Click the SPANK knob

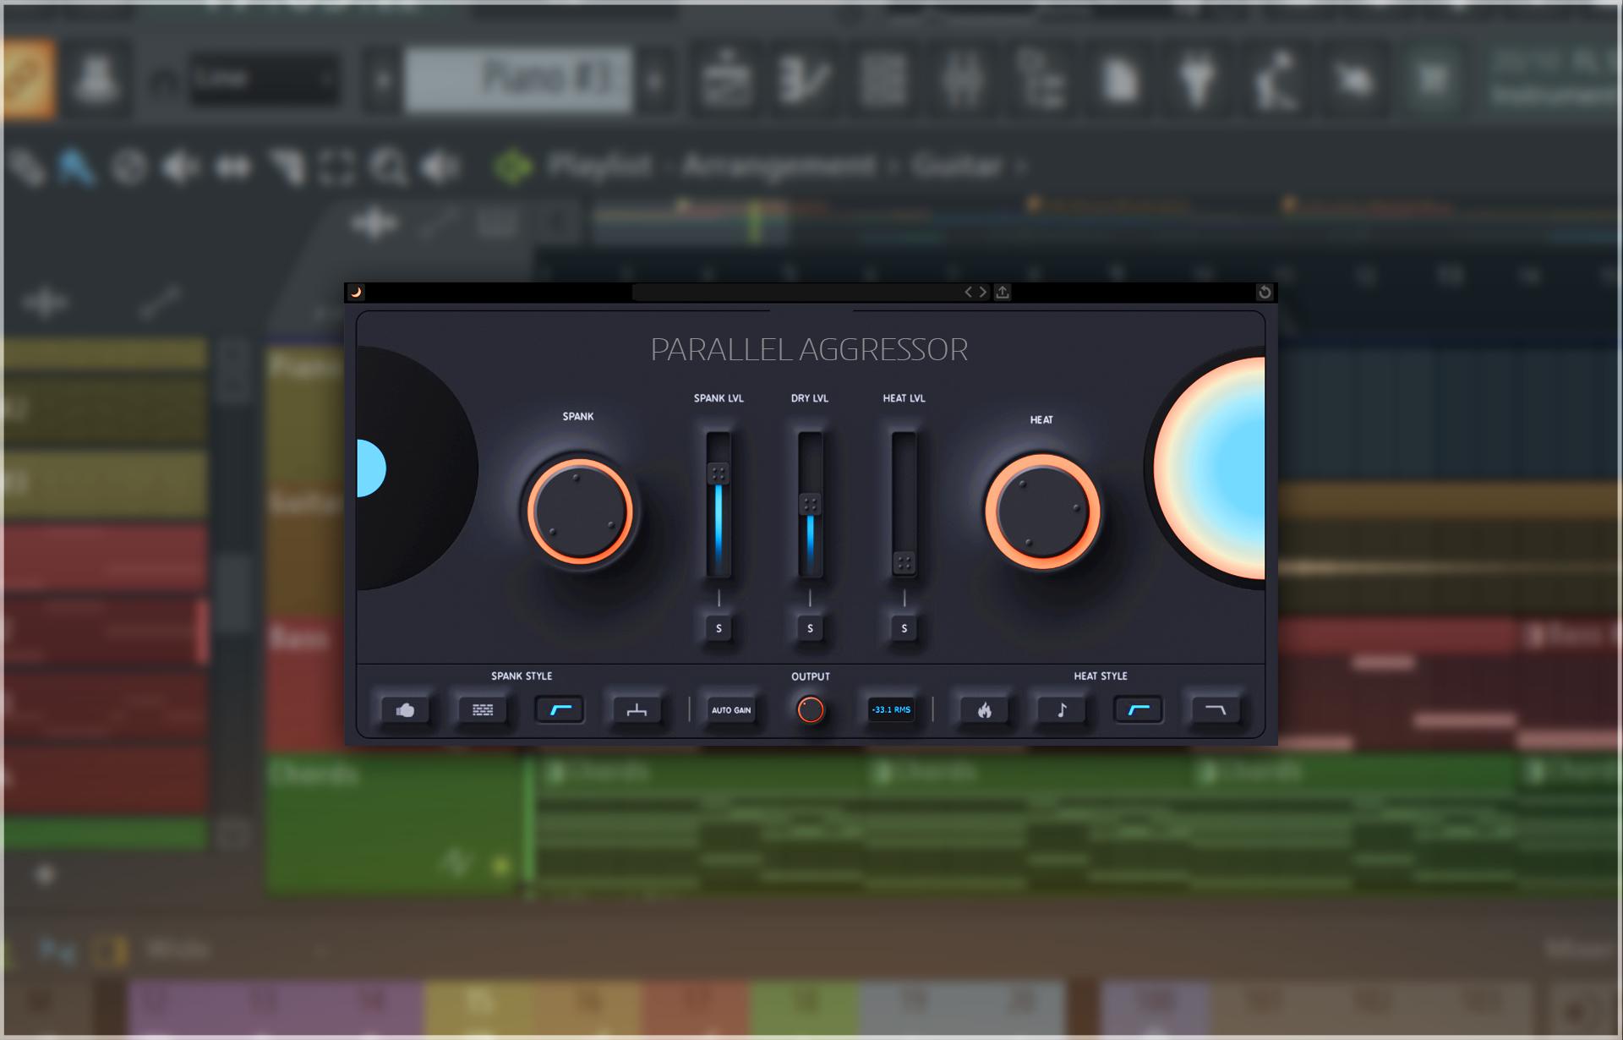[x=580, y=512]
